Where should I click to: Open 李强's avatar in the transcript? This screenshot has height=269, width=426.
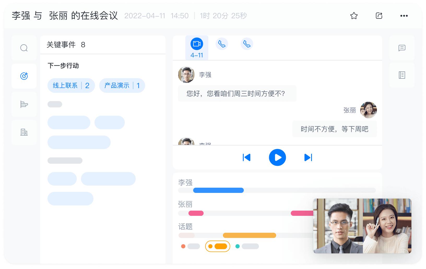pyautogui.click(x=186, y=75)
